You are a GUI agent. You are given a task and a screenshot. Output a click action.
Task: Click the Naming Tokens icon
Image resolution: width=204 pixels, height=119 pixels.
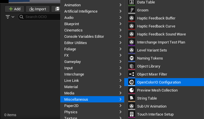click(x=132, y=58)
